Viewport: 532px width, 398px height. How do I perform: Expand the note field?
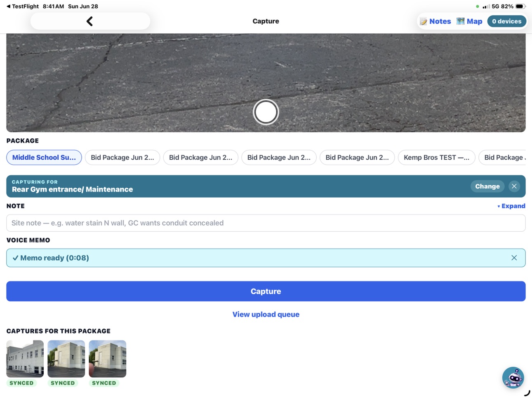coord(511,206)
